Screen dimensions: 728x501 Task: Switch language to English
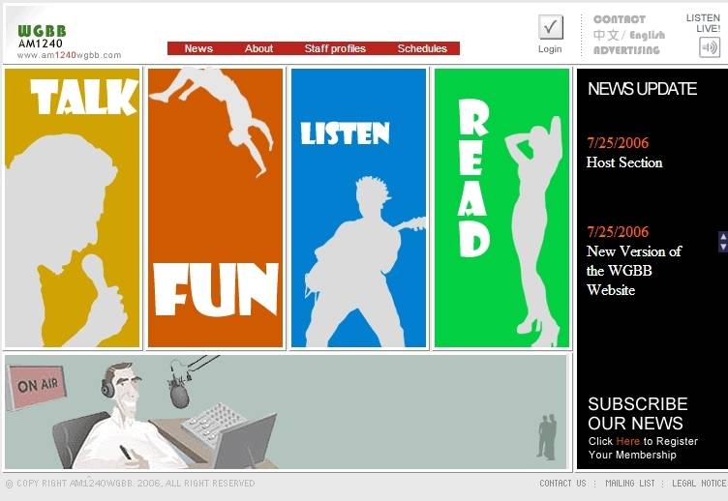click(648, 35)
